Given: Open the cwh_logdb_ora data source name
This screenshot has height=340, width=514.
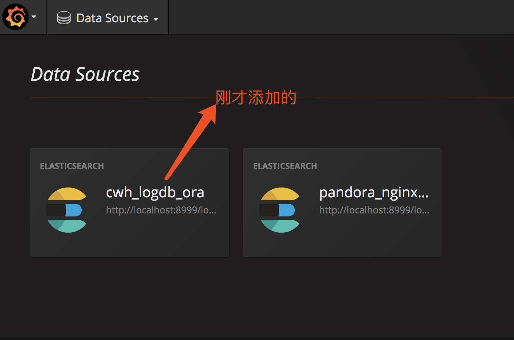Looking at the screenshot, I should click(155, 193).
